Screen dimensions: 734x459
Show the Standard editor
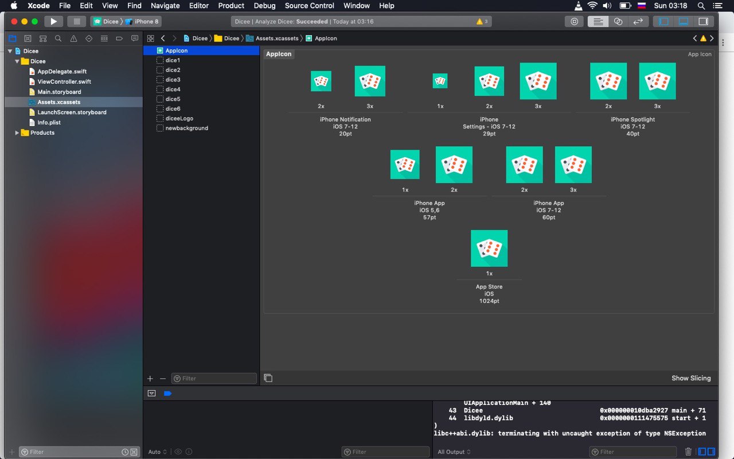coord(598,21)
